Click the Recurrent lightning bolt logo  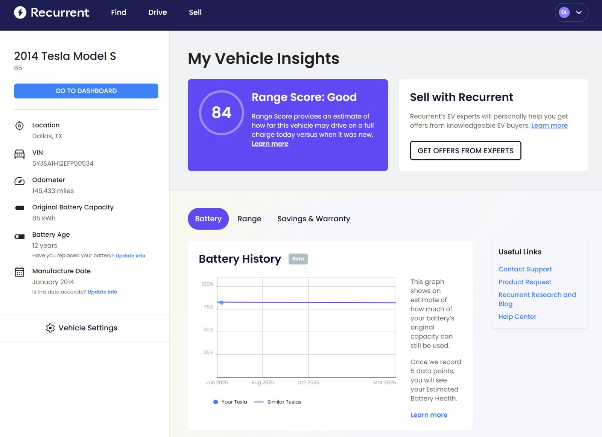pos(20,12)
